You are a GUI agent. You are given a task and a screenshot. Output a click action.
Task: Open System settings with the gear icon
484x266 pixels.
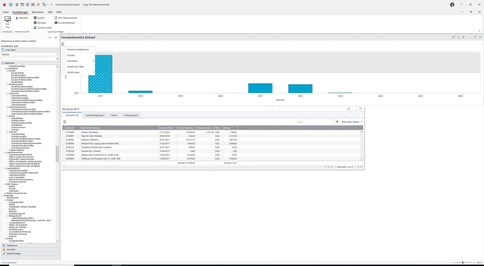point(39,18)
